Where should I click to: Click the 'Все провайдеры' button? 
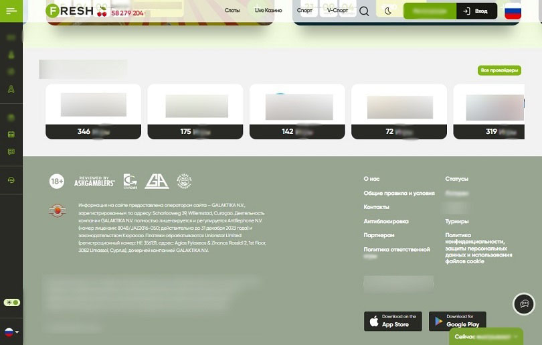[x=499, y=70]
